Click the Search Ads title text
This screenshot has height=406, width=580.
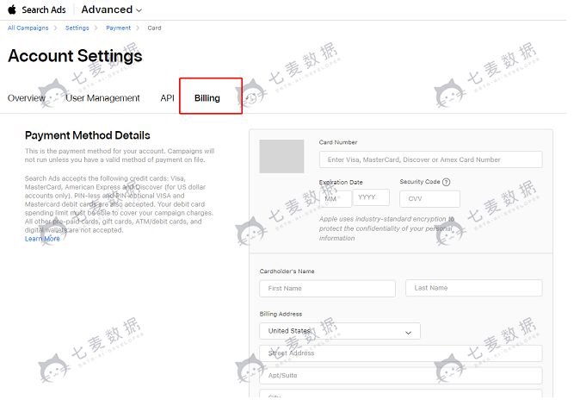tap(44, 9)
